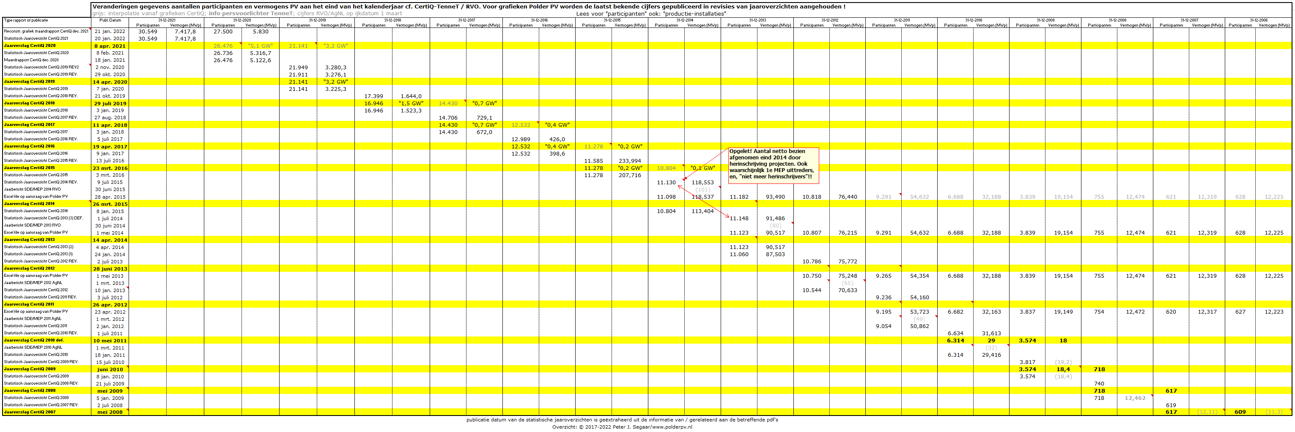Click the bold participants value "609"
The width and height of the screenshot is (1295, 432).
click(x=1240, y=412)
